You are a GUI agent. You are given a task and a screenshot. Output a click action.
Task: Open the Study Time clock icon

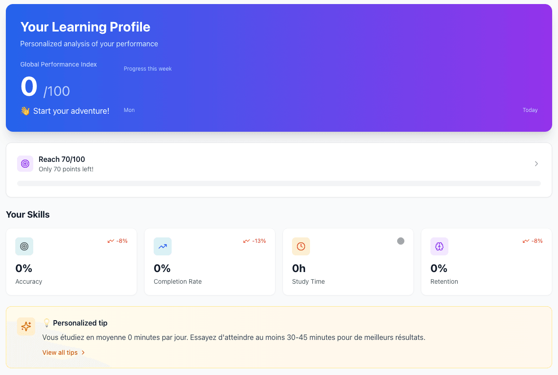tap(301, 246)
